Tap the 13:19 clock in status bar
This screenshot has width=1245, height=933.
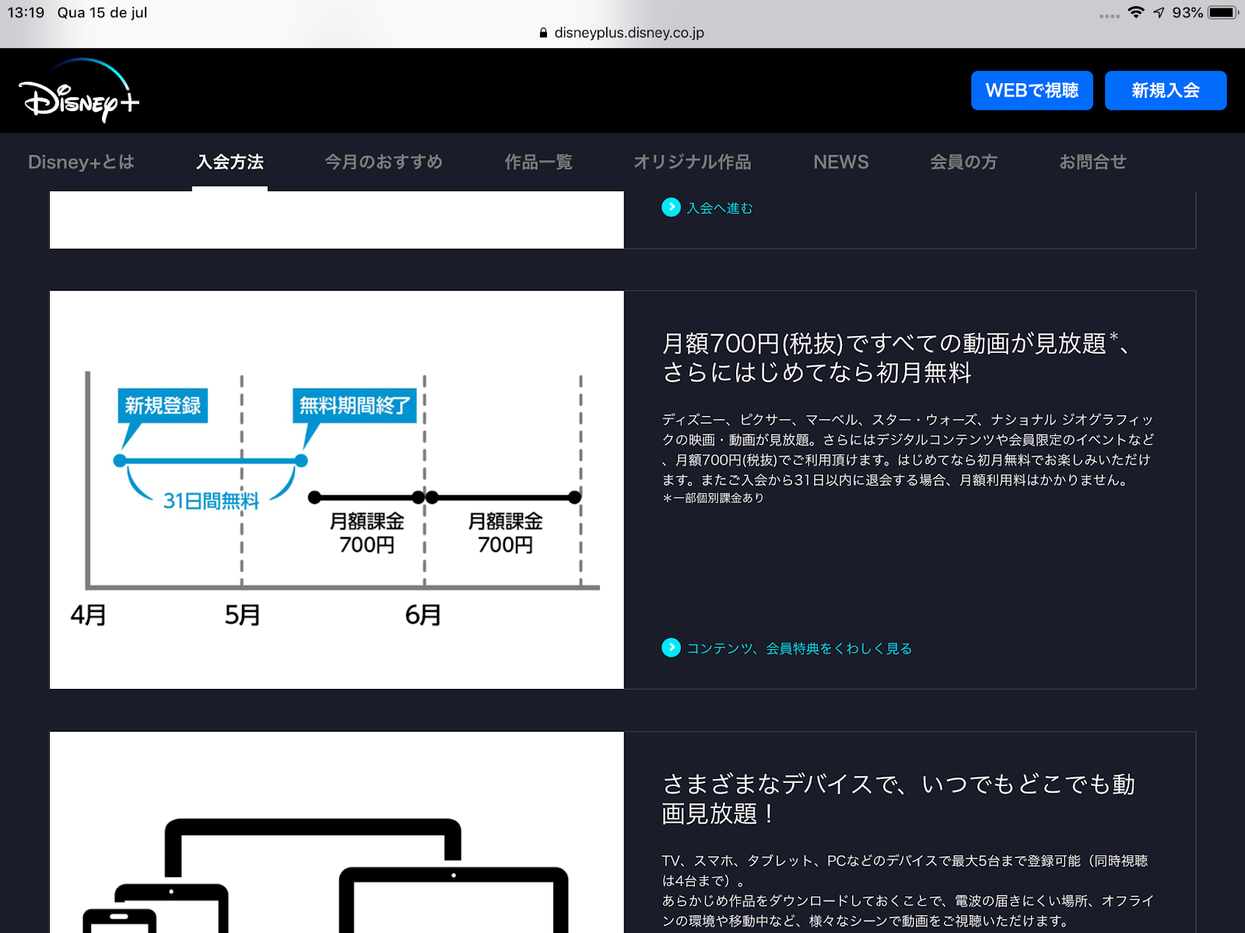(x=26, y=12)
